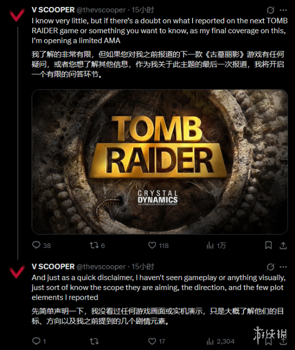Like the second tweet with 17 likes
Screen dimensions: 295x350
(157, 341)
